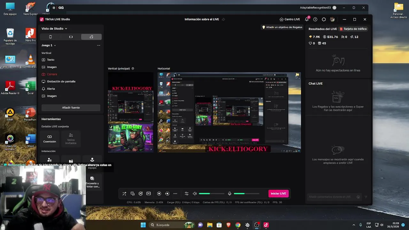Image resolution: width=409 pixels, height=230 pixels.
Task: Switch to the dual layout view
Action: click(91, 37)
